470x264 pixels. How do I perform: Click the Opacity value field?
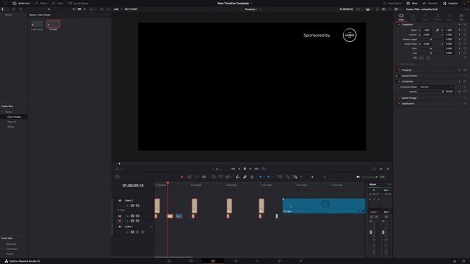click(x=449, y=92)
